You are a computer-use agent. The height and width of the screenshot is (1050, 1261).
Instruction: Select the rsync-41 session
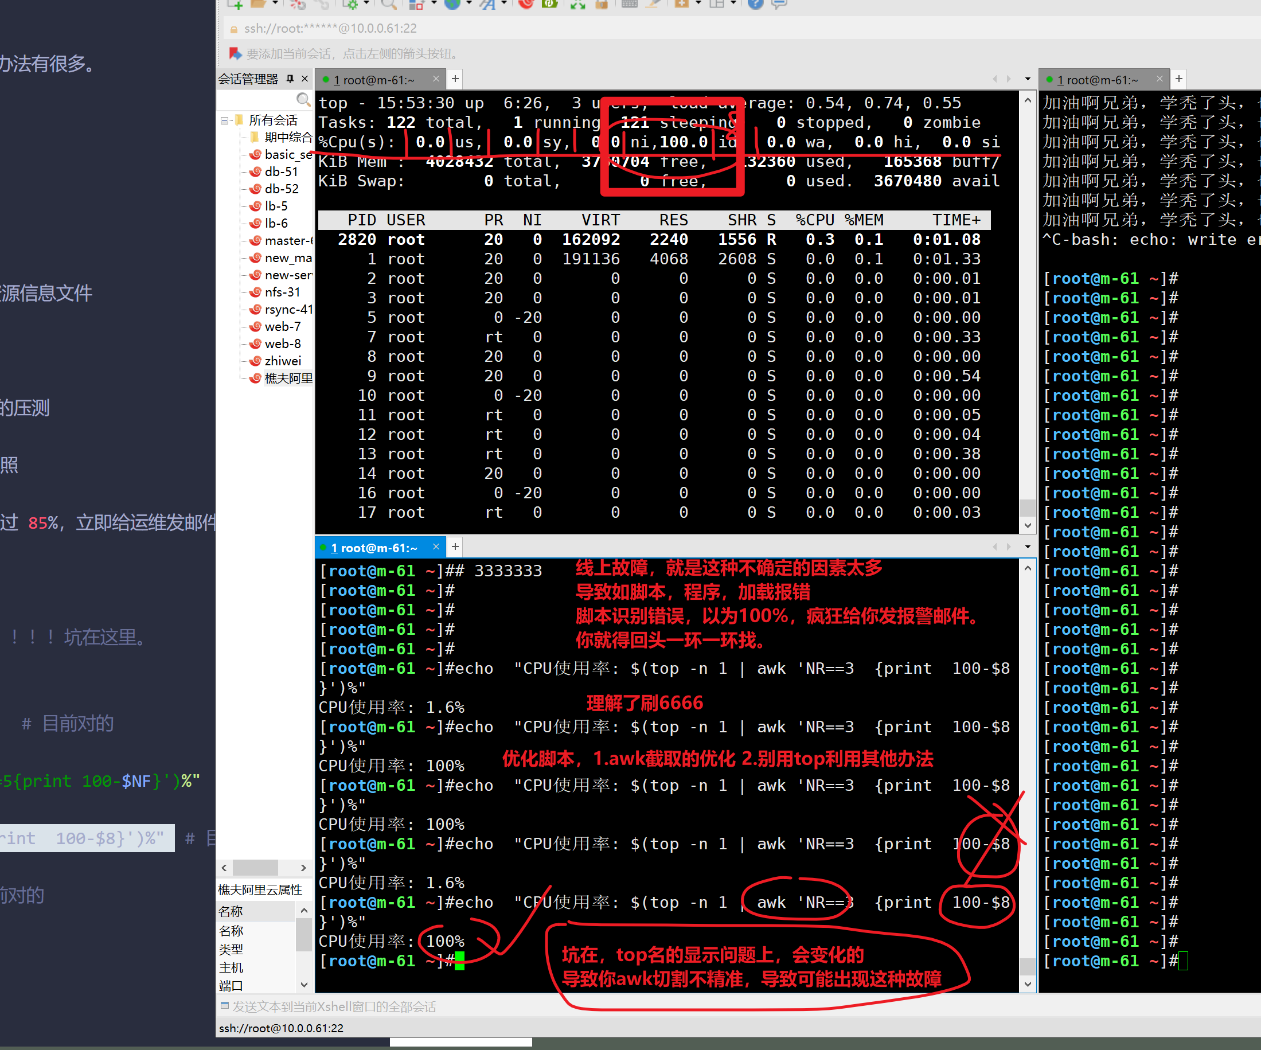287,309
